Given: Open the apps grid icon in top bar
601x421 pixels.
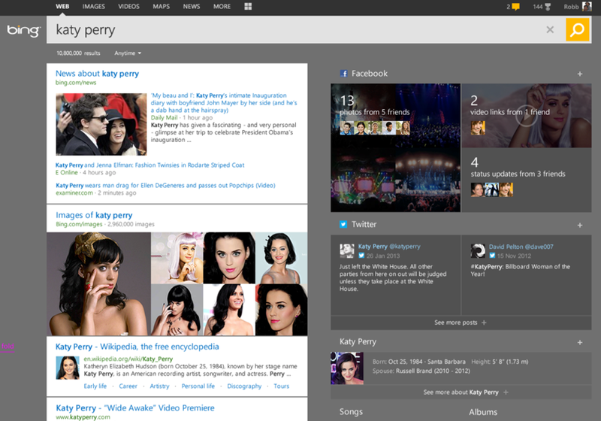Looking at the screenshot, I should [x=248, y=7].
